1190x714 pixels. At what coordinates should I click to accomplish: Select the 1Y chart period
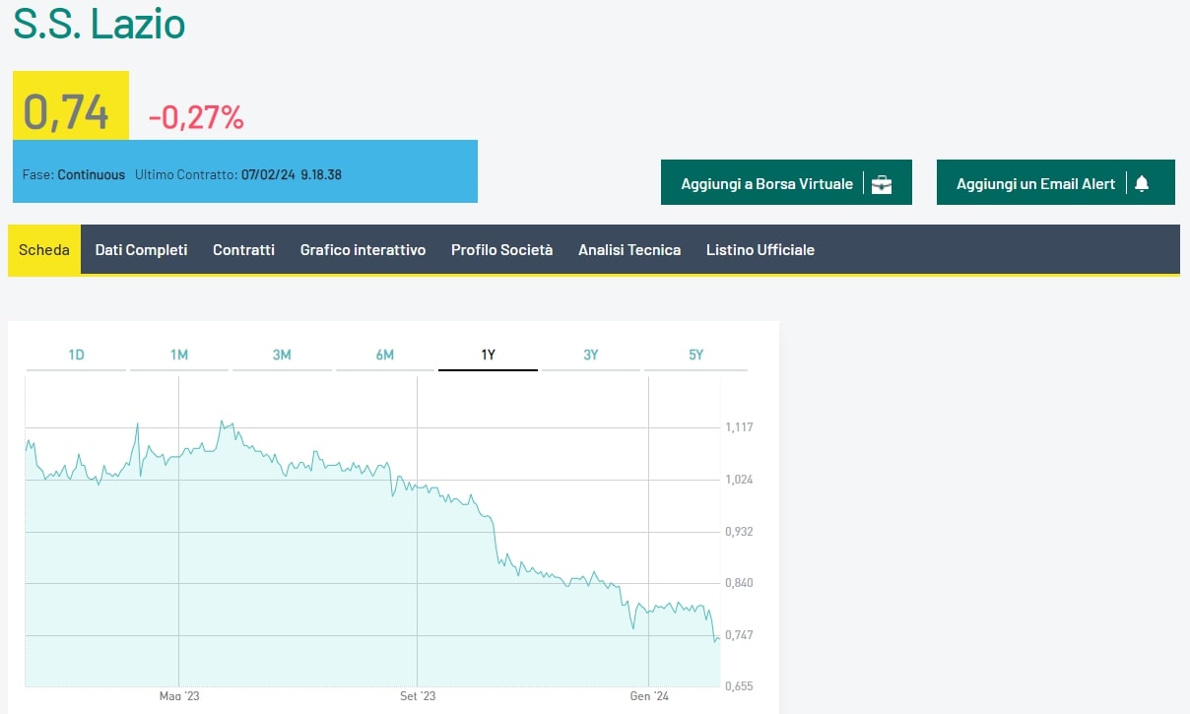[488, 355]
